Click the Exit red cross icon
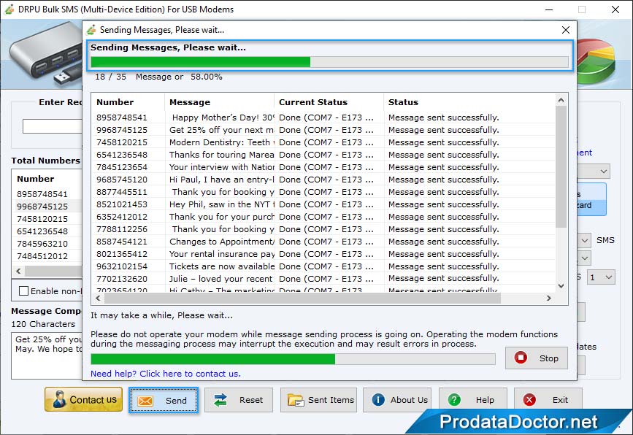Screen dimensions: 633x435 529,399
